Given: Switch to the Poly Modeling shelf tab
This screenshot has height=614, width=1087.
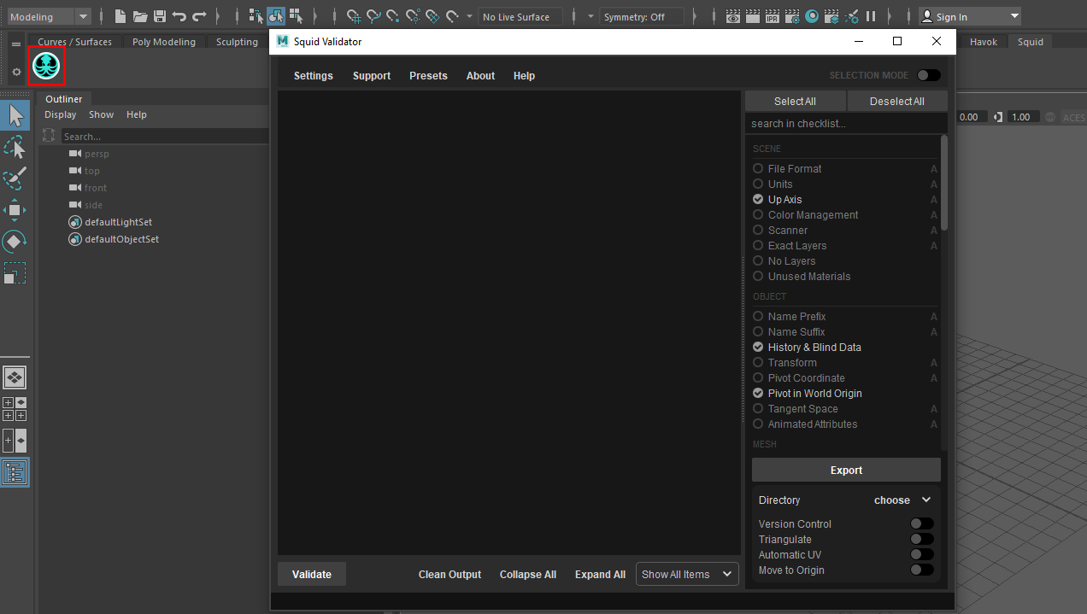Looking at the screenshot, I should [164, 42].
